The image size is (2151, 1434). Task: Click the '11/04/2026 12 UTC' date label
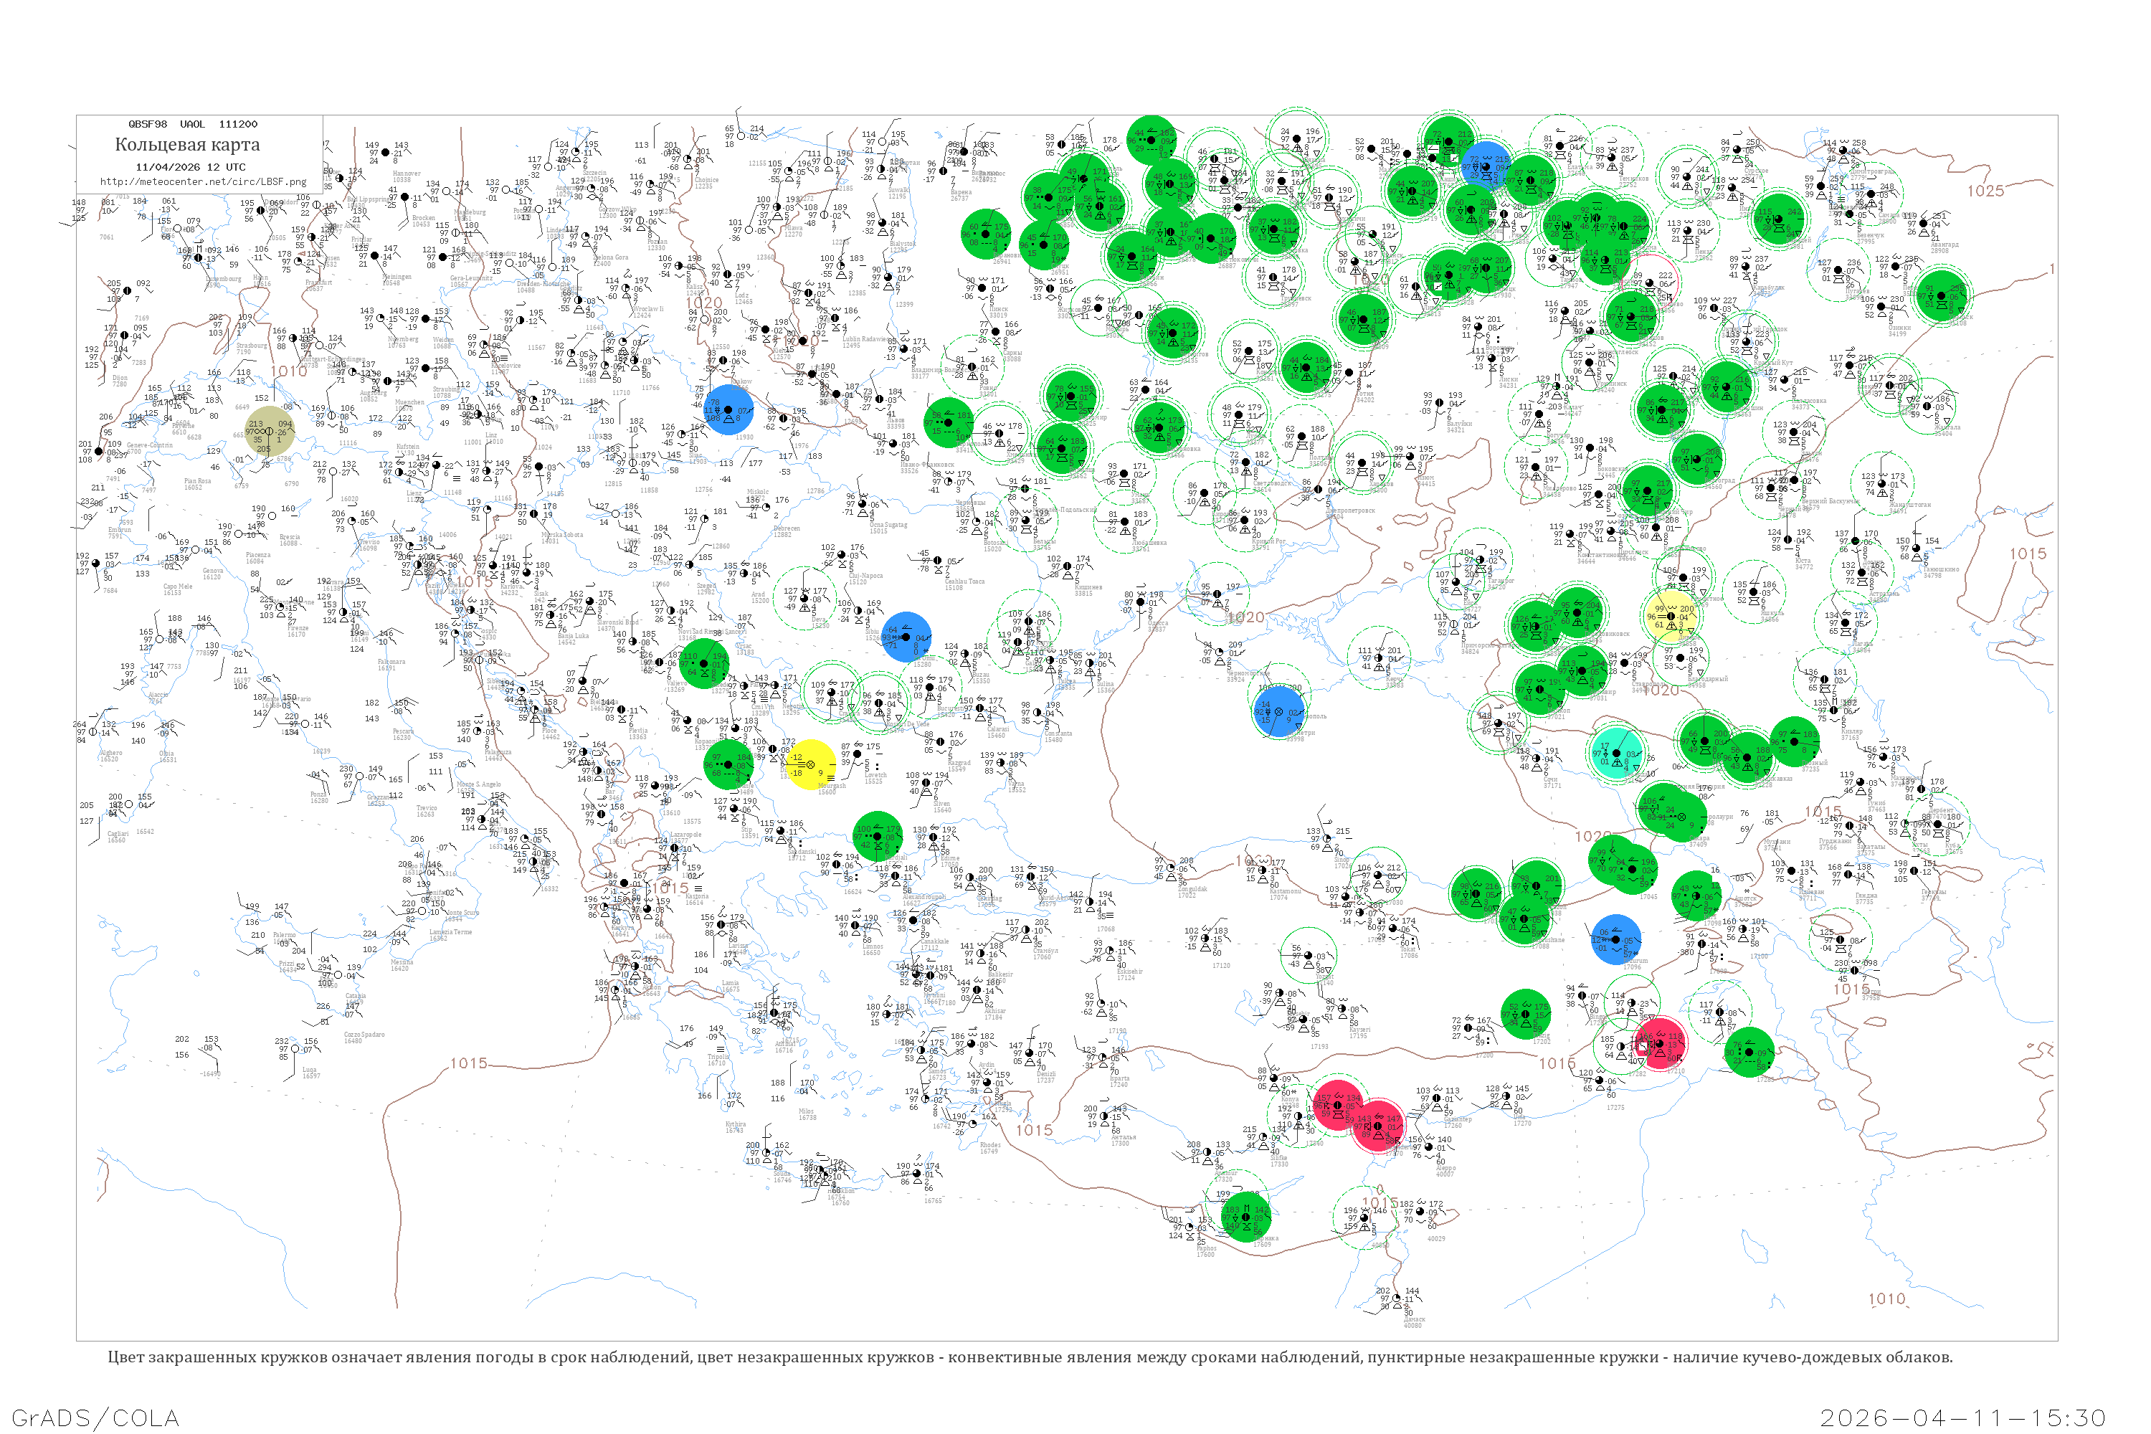[190, 166]
